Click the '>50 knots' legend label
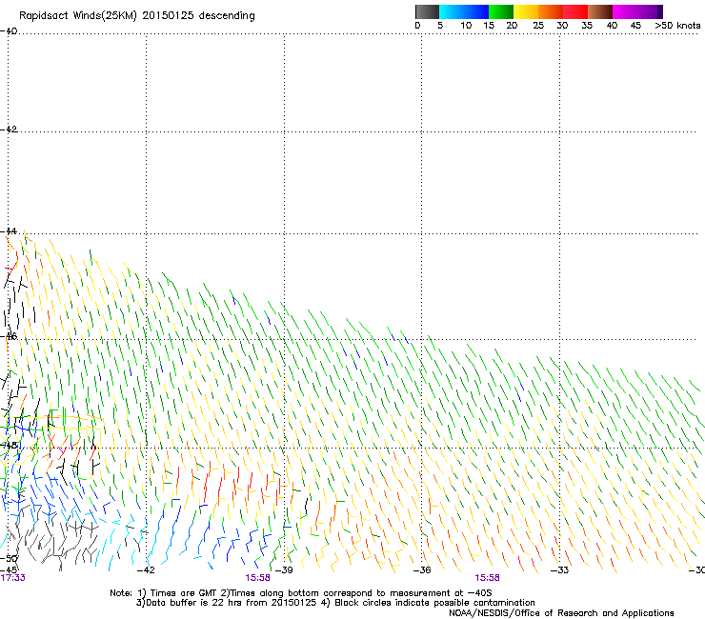This screenshot has width=705, height=619. pyautogui.click(x=677, y=25)
